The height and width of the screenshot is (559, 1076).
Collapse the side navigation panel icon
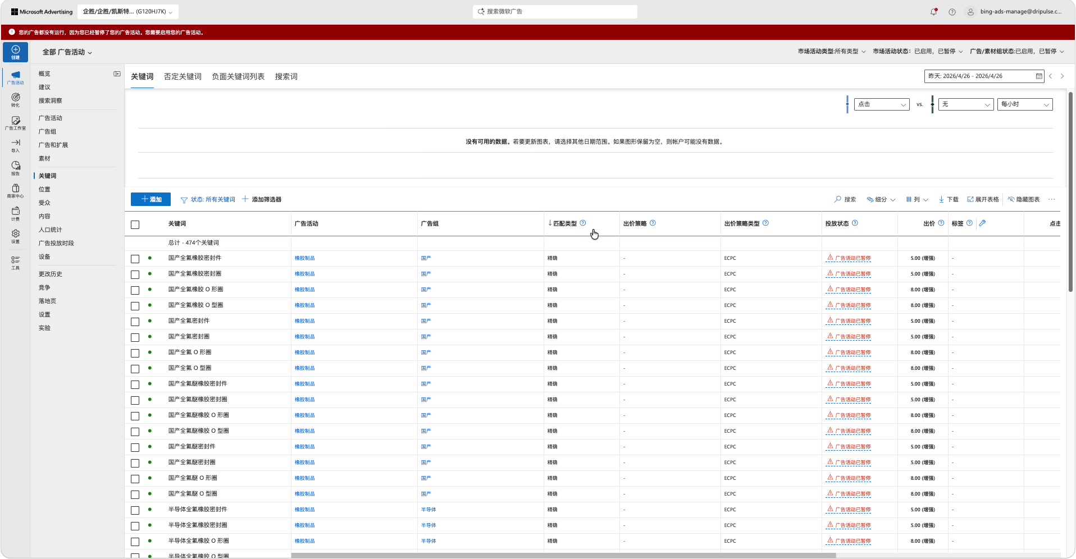[x=117, y=74]
